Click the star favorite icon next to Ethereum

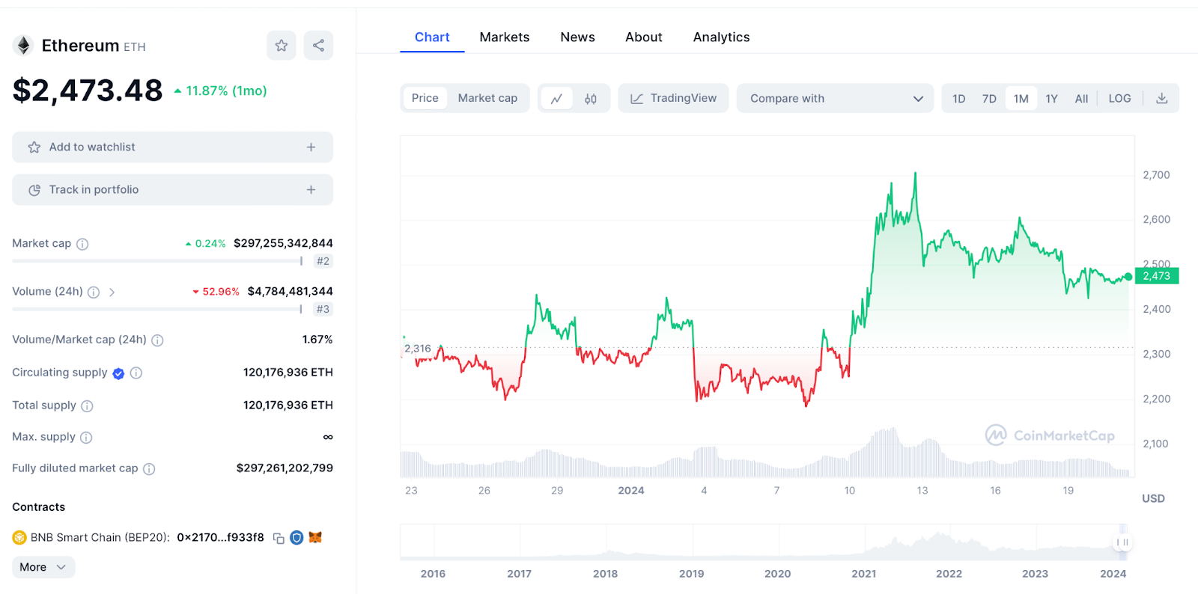point(282,46)
